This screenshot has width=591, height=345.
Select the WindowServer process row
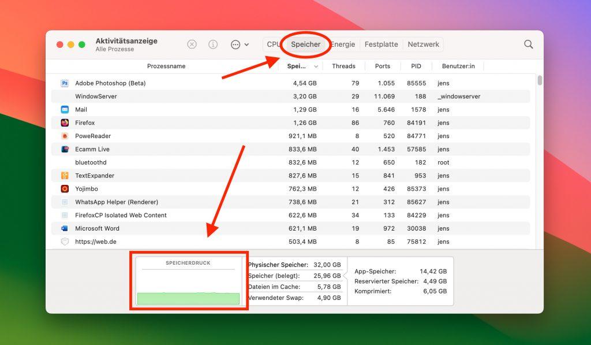pyautogui.click(x=291, y=97)
